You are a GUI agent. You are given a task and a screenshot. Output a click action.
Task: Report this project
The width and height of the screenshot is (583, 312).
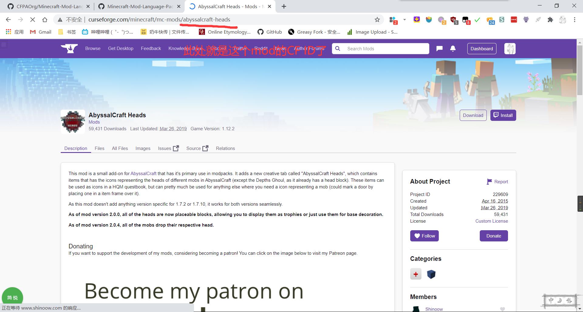pyautogui.click(x=497, y=182)
